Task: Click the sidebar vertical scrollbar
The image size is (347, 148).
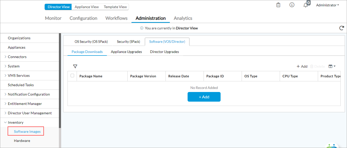Action: pos(60,81)
